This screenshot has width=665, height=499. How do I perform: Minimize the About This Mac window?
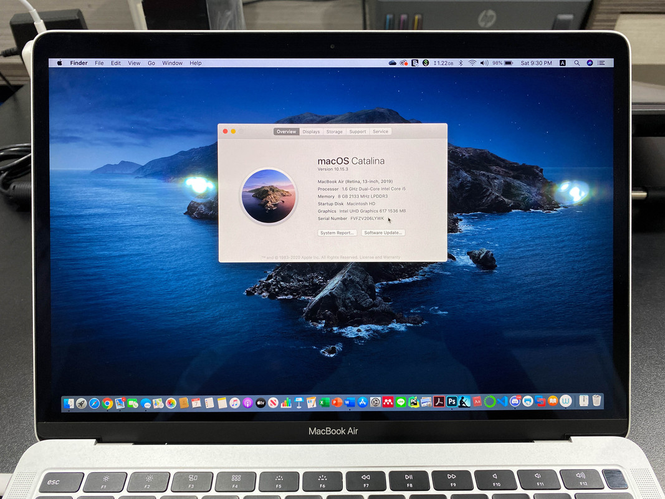(233, 132)
